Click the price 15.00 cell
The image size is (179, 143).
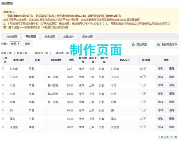pyautogui.click(x=70, y=119)
